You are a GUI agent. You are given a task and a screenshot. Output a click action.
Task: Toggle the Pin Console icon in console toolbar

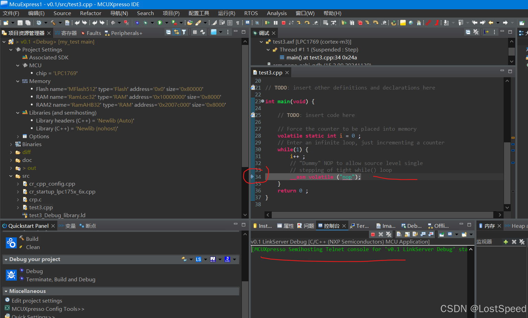tap(442, 234)
